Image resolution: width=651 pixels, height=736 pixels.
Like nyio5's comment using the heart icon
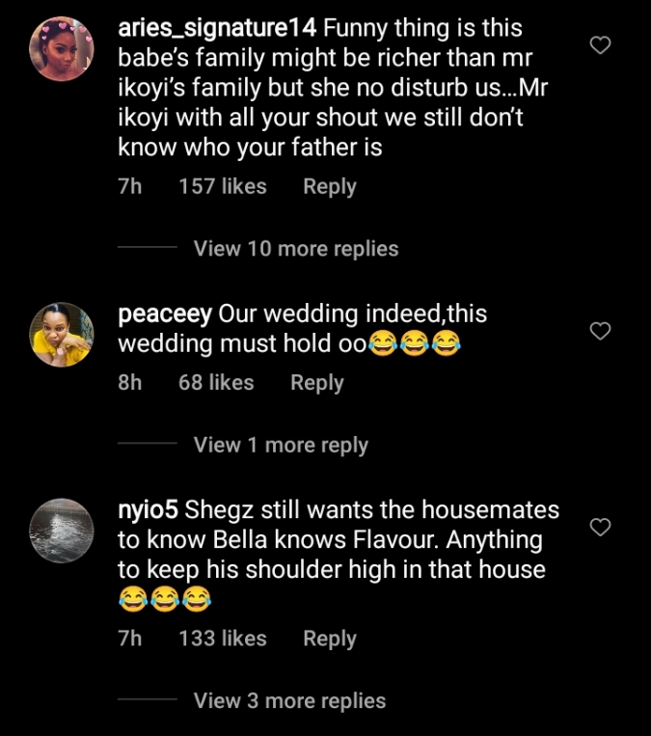click(x=600, y=527)
